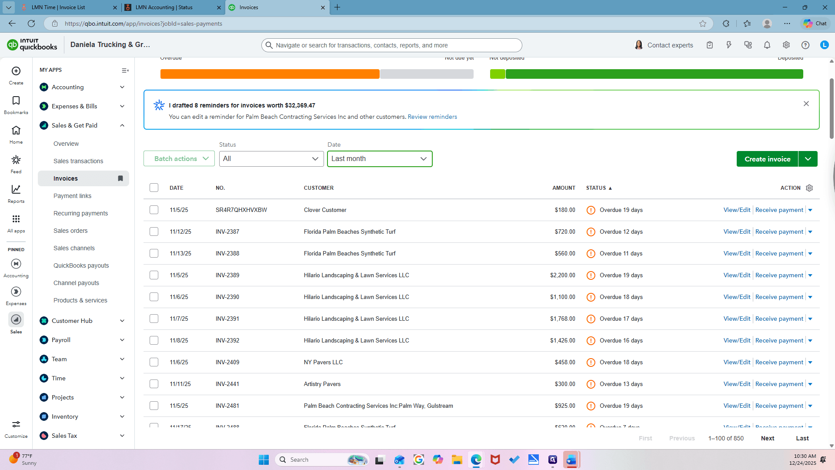Open browser extensions puzzle icon
835x470 pixels.
(726, 23)
